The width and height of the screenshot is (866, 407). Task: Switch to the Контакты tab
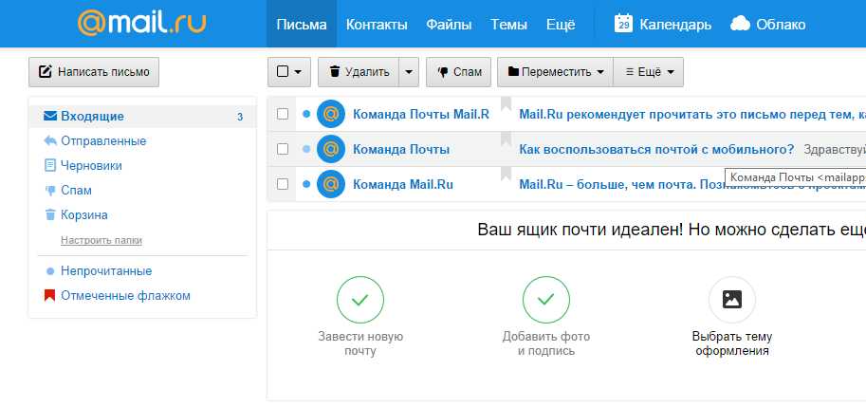point(377,25)
